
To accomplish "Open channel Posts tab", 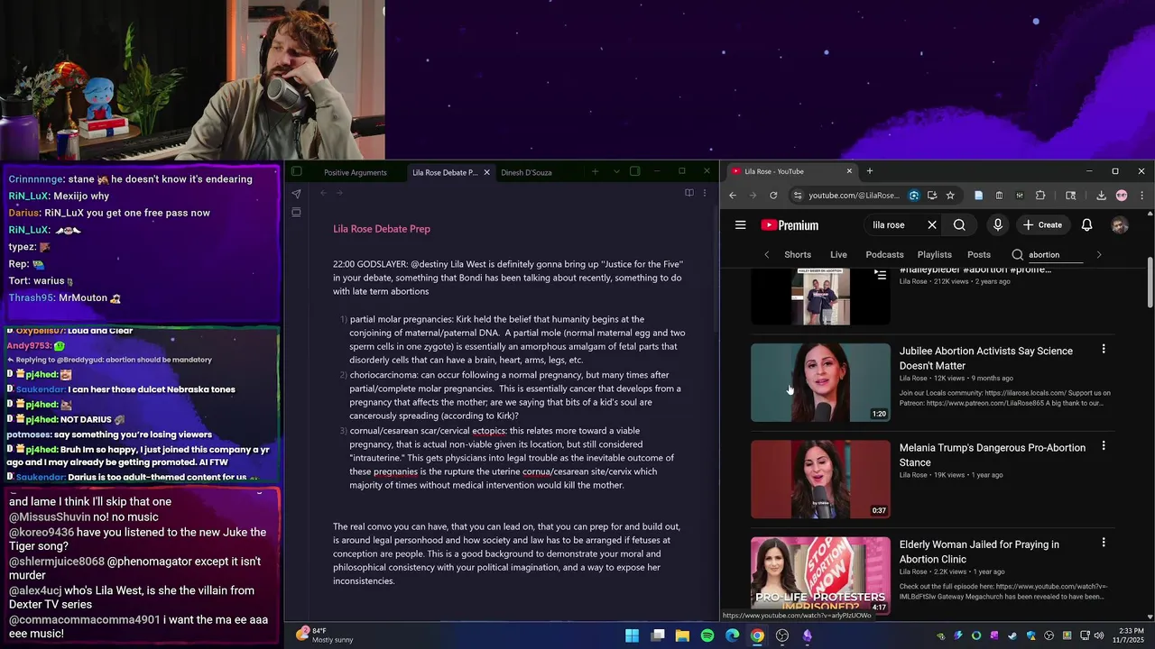I will coord(979,255).
